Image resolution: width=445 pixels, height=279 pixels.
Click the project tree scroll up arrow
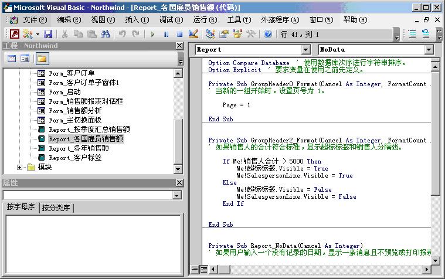(x=178, y=73)
